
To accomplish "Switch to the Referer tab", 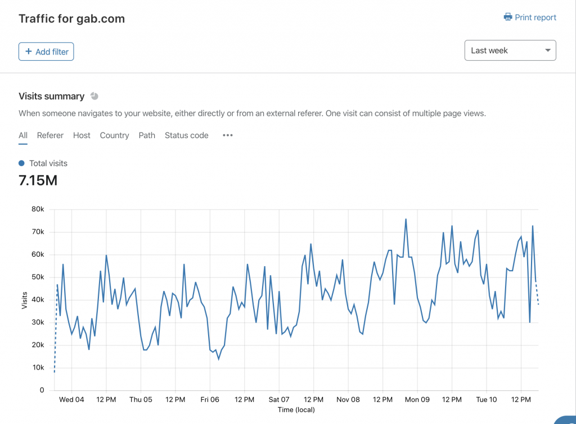I will [50, 135].
